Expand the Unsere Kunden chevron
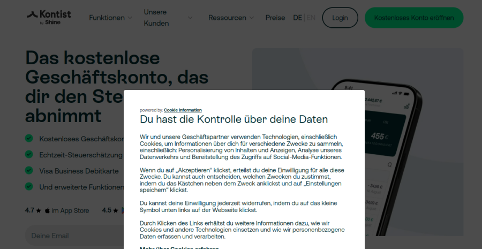This screenshot has width=482, height=249. [190, 18]
